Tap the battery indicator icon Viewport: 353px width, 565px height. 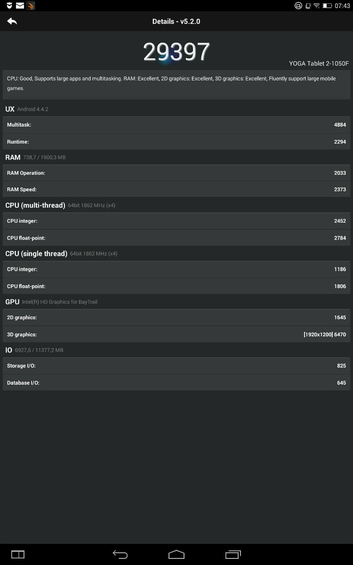tap(327, 6)
